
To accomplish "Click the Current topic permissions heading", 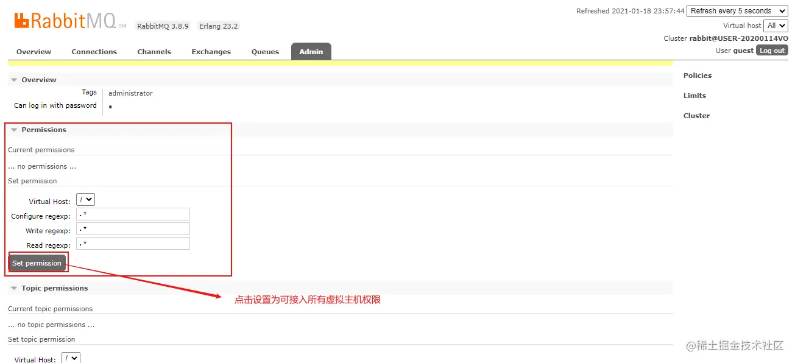I will [51, 309].
